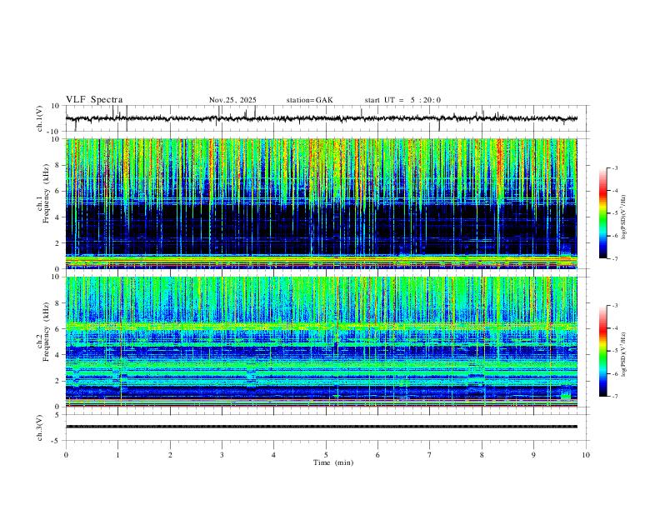Select the ch.2 'Frequency (kHz)' axis label
Viewport: 660px width, 510px height.
(46, 332)
